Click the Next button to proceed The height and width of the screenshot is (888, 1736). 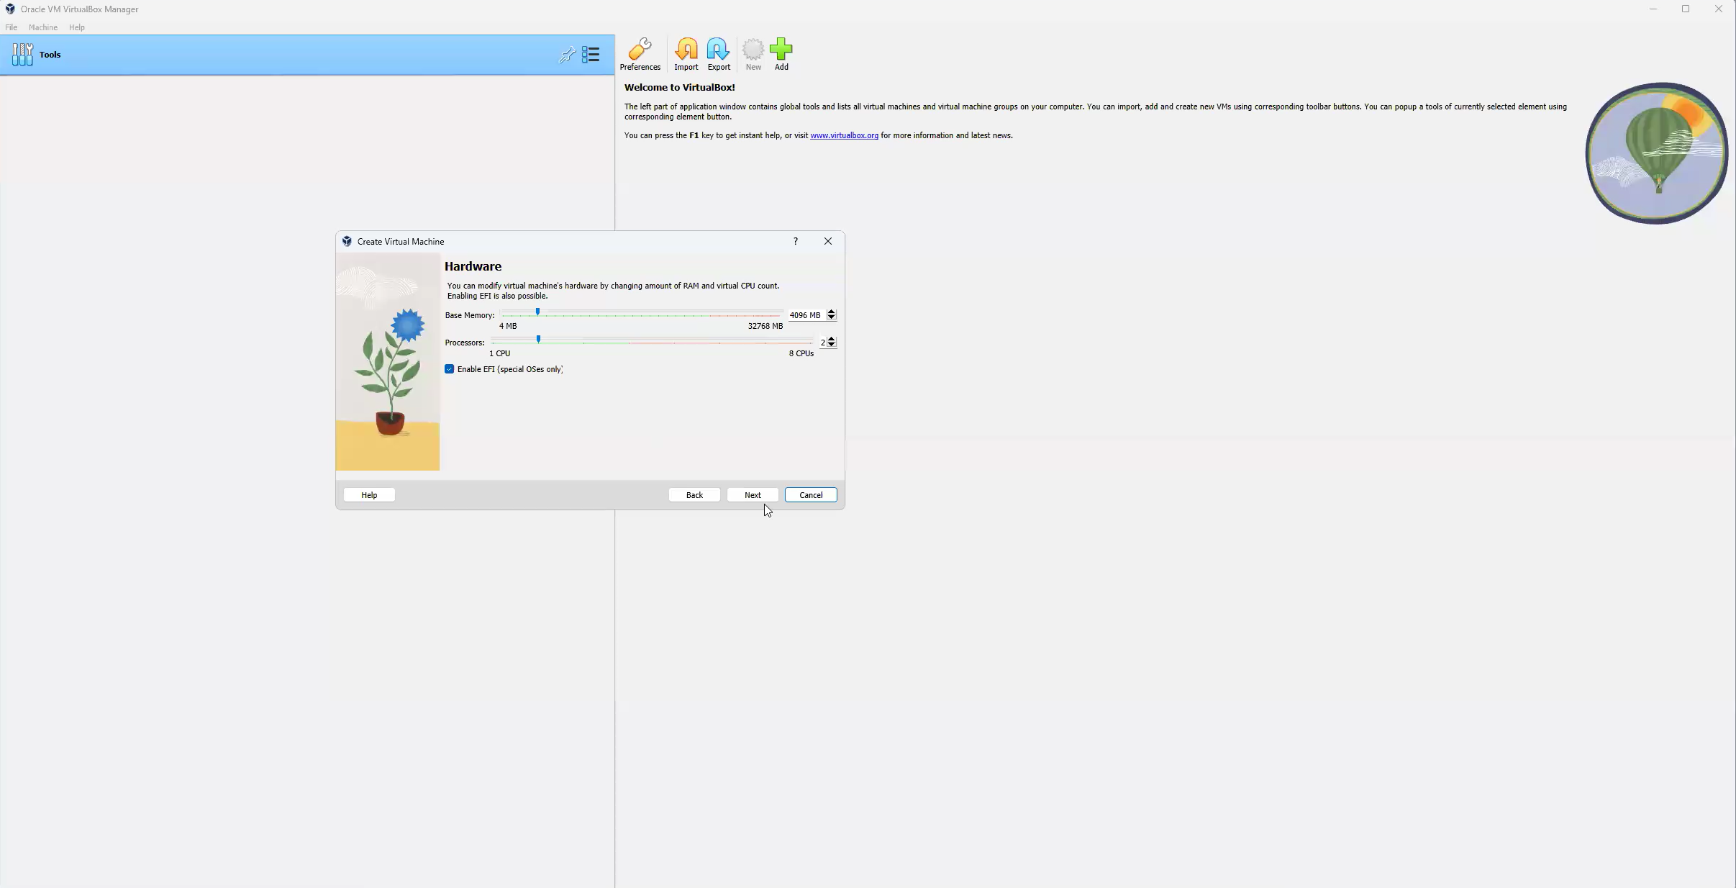[x=751, y=494]
